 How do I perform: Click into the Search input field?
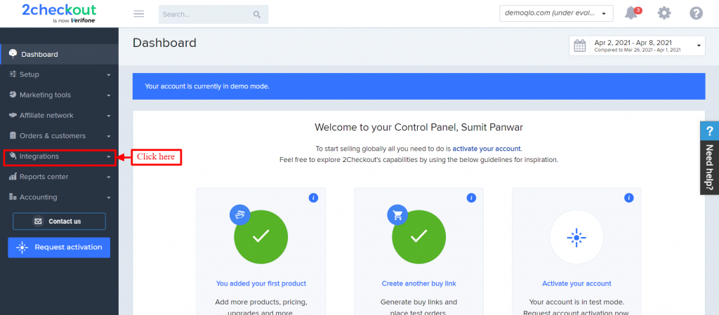[206, 15]
